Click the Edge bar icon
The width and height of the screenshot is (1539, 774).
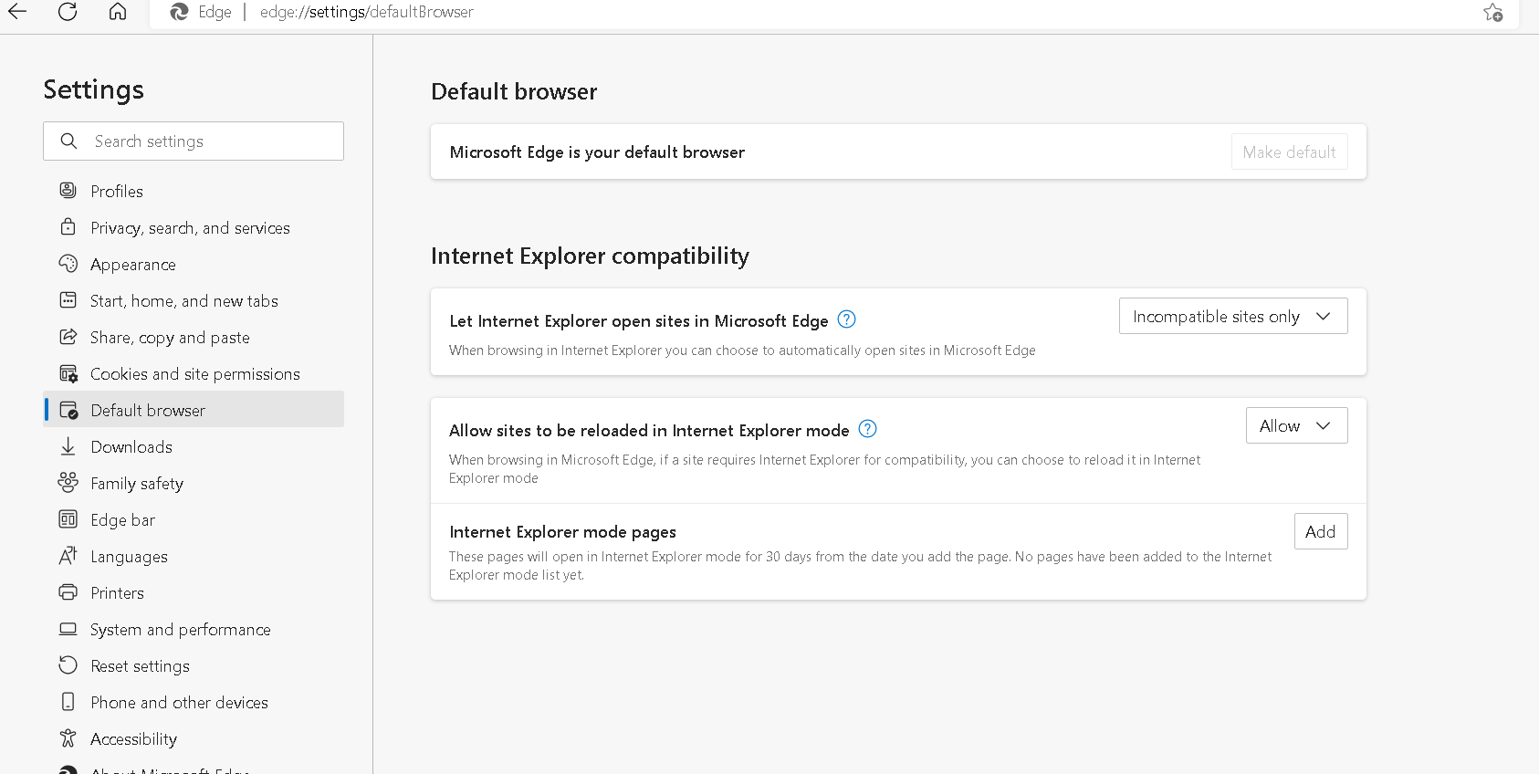point(68,519)
